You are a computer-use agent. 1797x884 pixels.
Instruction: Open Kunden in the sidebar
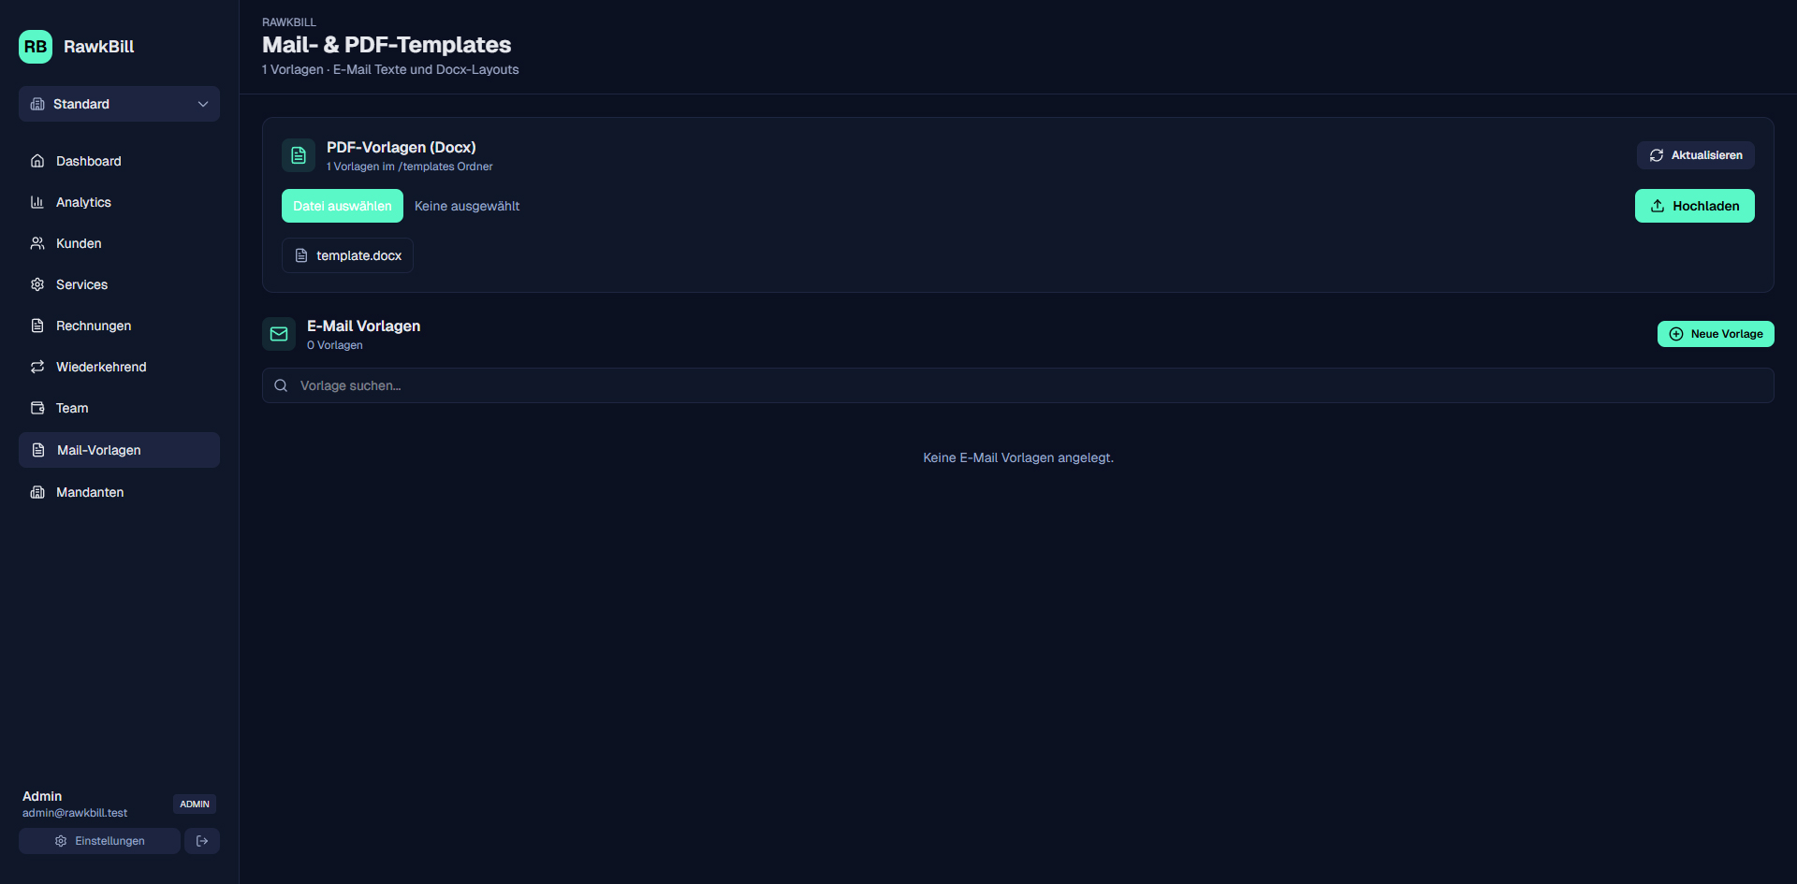point(79,243)
